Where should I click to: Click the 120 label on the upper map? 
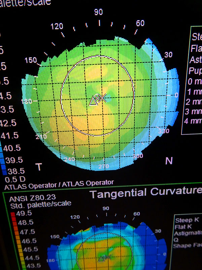coord(57,26)
